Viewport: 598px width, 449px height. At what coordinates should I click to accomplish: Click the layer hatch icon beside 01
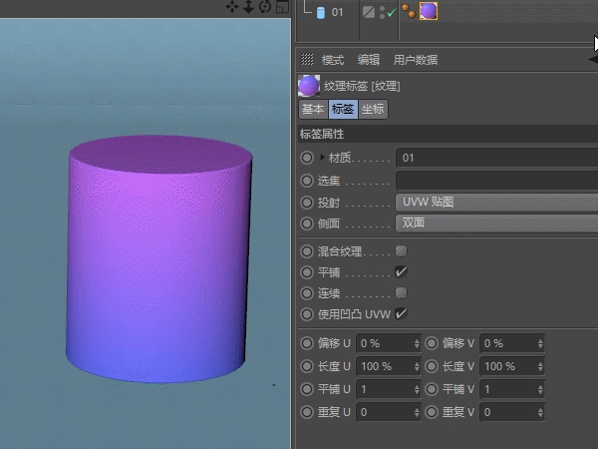(369, 12)
